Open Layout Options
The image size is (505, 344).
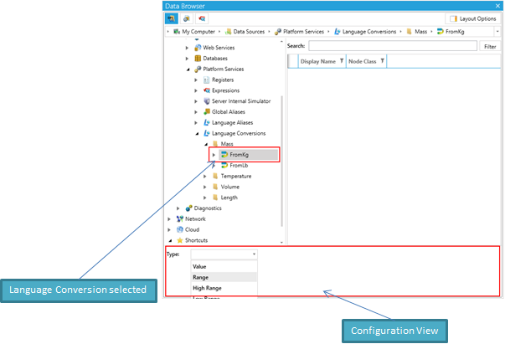coord(473,18)
